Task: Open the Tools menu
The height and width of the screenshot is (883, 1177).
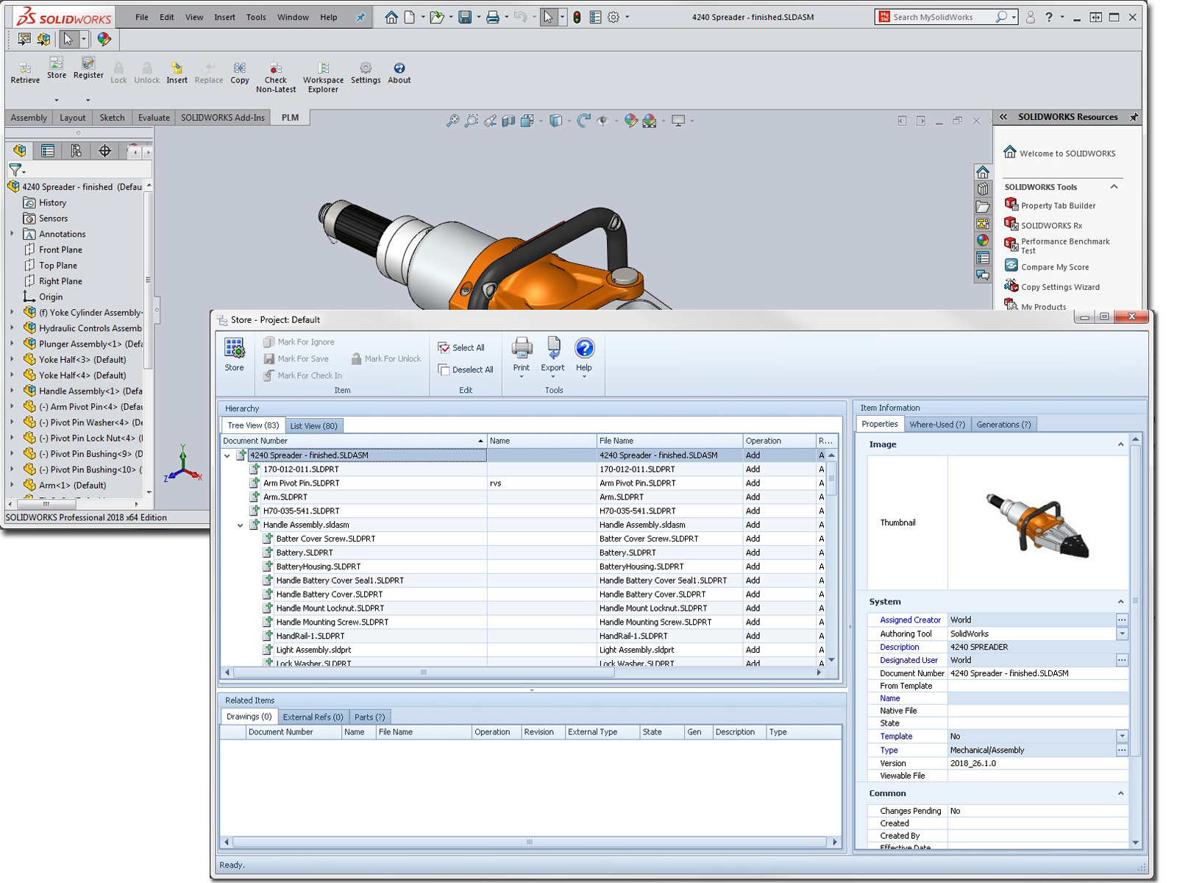Action: click(256, 16)
